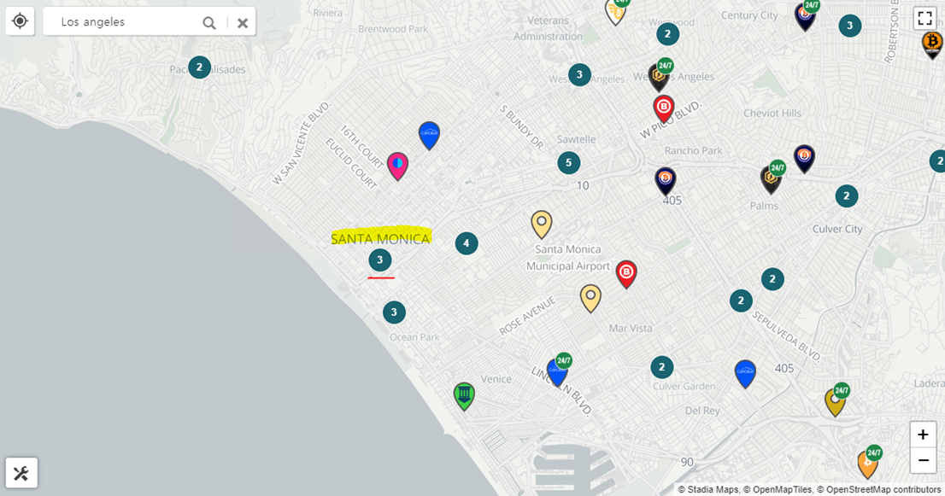Toggle fullscreen map view
Image resolution: width=945 pixels, height=496 pixels.
924,18
